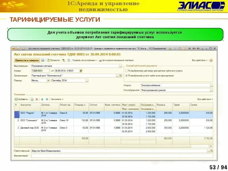
Task: Click the calendar icon in the title bar
Action: (x=184, y=48)
